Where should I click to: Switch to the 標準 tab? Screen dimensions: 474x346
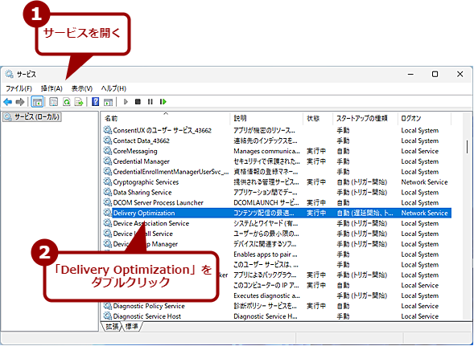click(x=131, y=327)
